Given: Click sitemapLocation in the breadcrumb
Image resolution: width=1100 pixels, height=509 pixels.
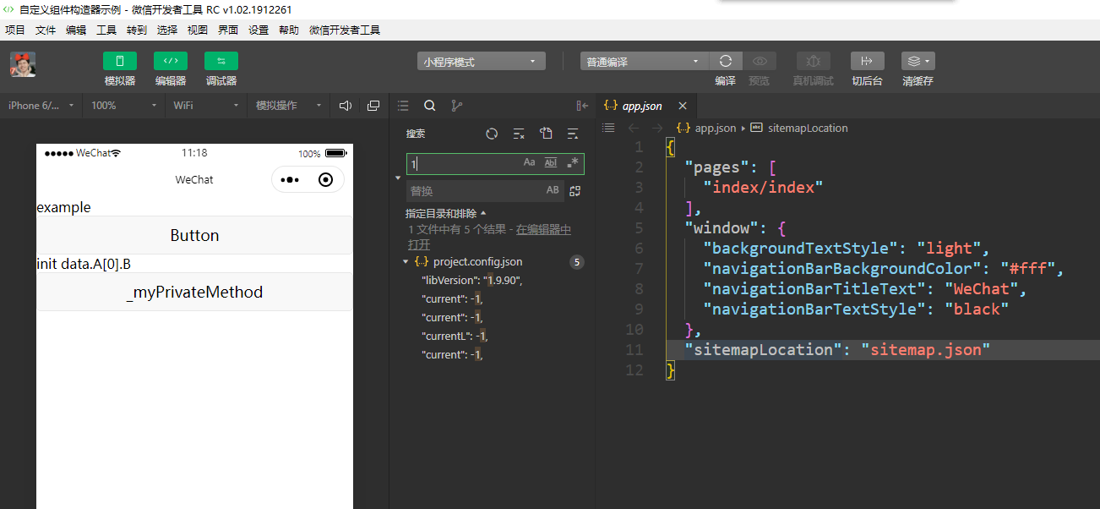Looking at the screenshot, I should click(x=807, y=129).
